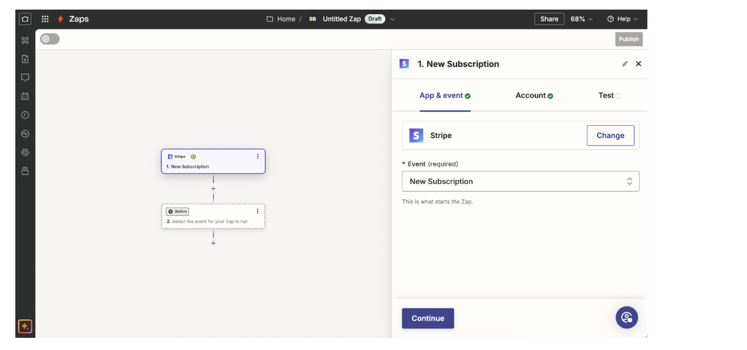Toggle the Zap on/off switch
747x350 pixels.
pyautogui.click(x=50, y=39)
